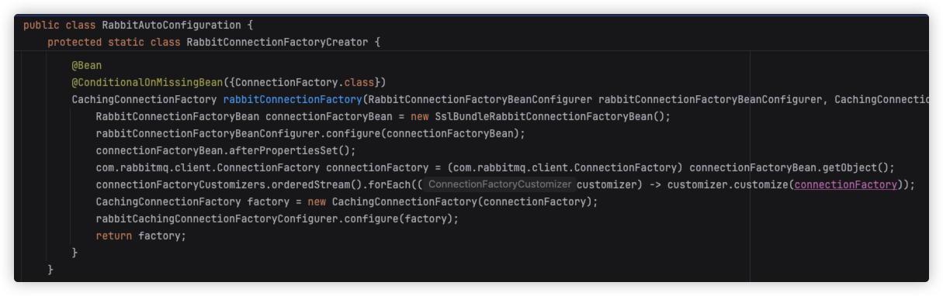This screenshot has height=296, width=943.
Task: Click the ConnectionFactoryCustomizer inlay type hint
Action: [500, 184]
